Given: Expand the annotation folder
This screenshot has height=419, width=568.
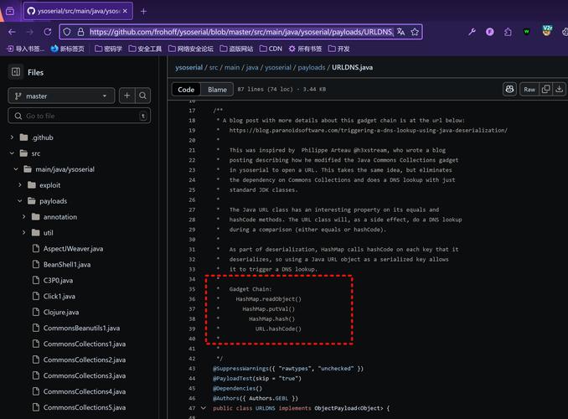Looking at the screenshot, I should (25, 217).
